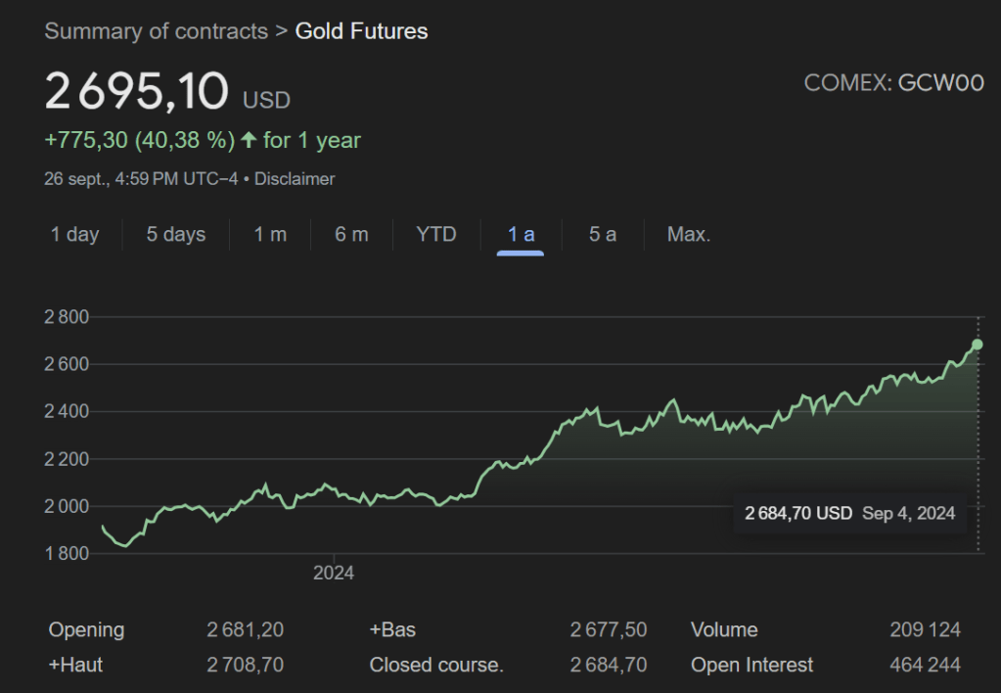Switch chart to 6 m range
1001x693 pixels.
(x=351, y=235)
